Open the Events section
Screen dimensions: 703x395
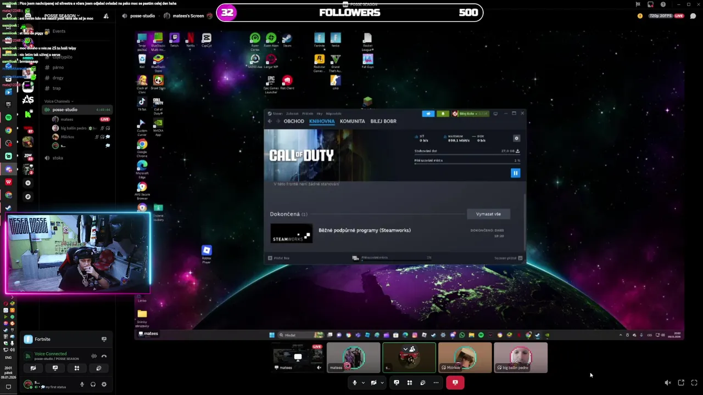click(x=59, y=31)
